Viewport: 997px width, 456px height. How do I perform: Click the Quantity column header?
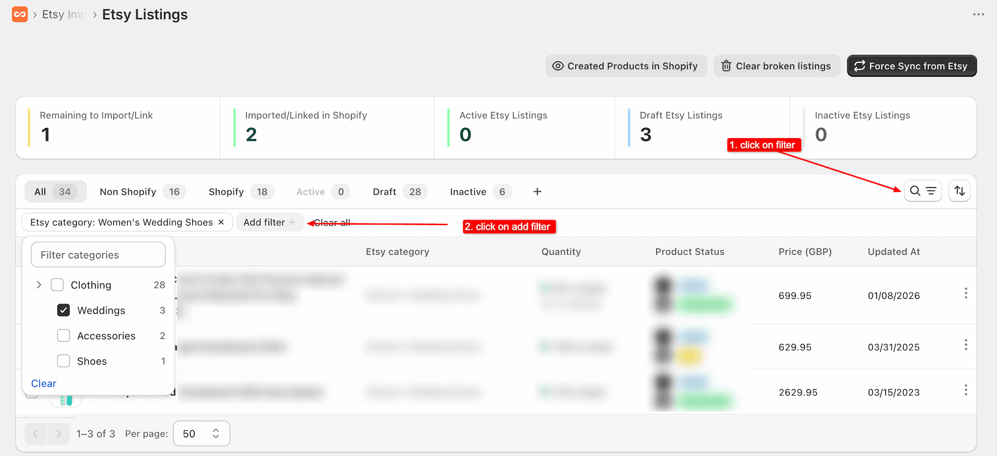coord(561,252)
